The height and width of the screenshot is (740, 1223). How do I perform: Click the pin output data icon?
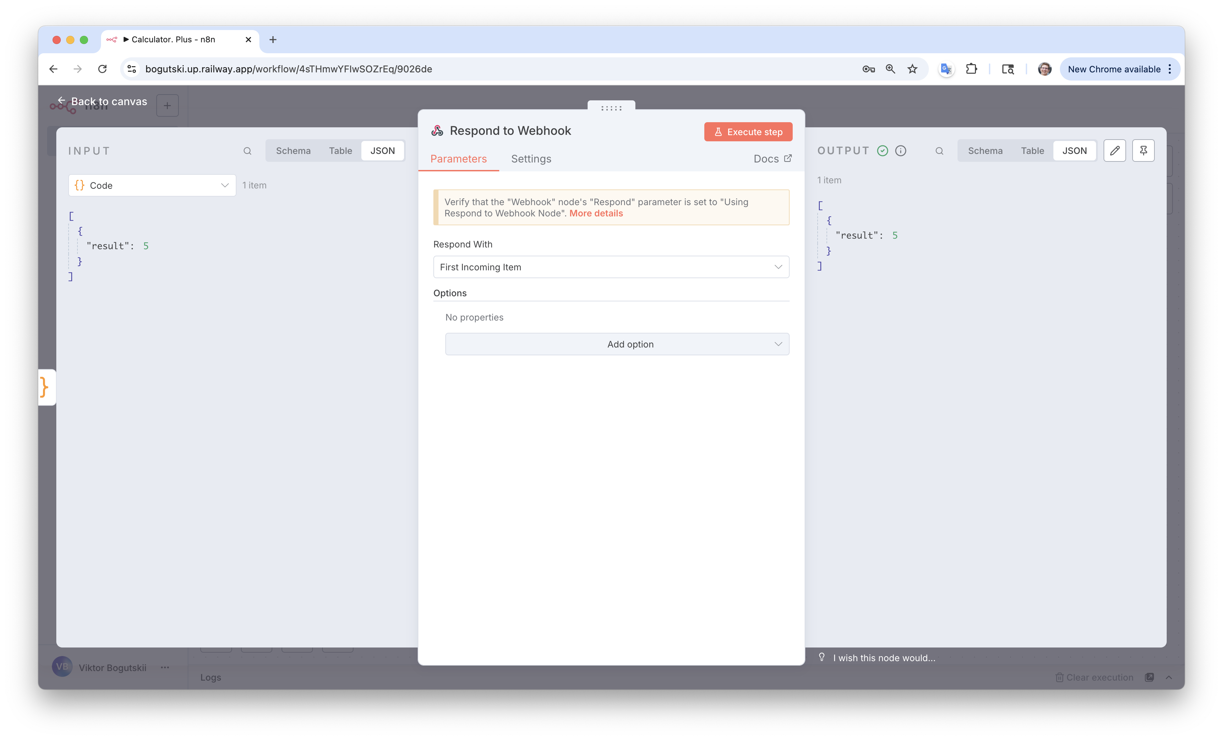(1143, 151)
